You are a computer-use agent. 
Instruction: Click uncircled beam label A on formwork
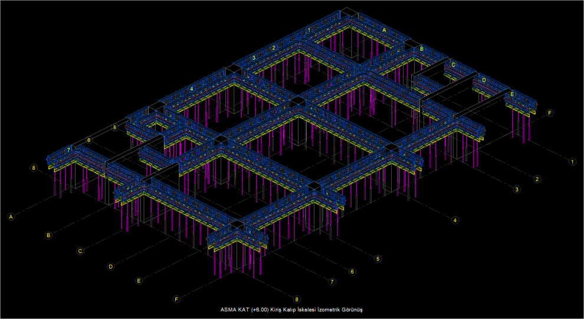(x=385, y=31)
